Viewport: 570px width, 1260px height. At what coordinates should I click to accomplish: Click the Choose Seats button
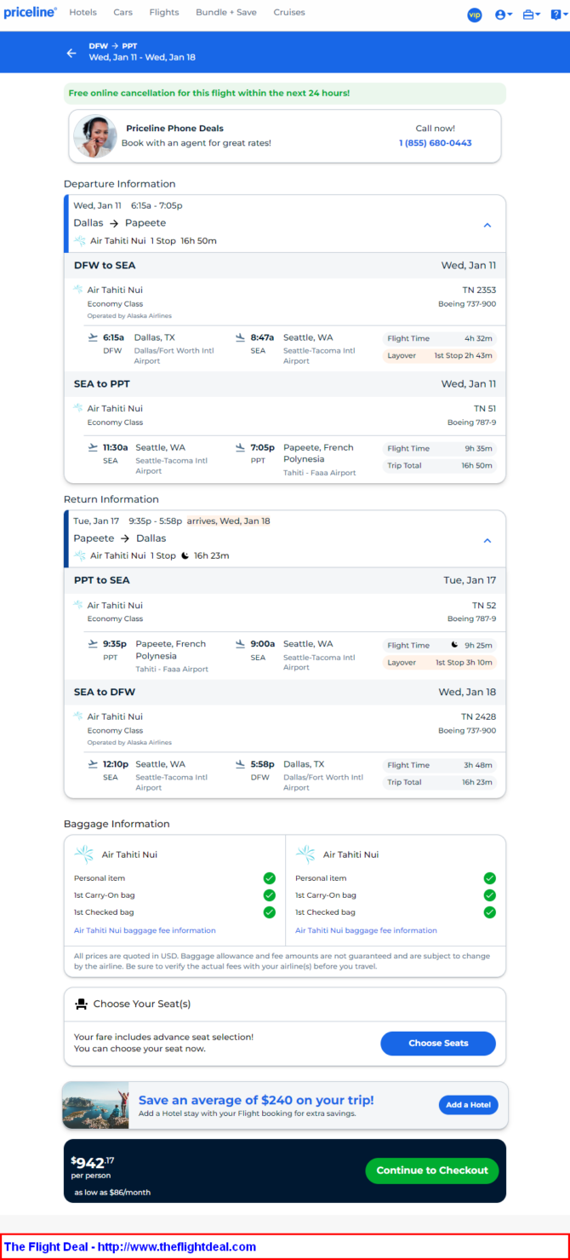point(438,1043)
